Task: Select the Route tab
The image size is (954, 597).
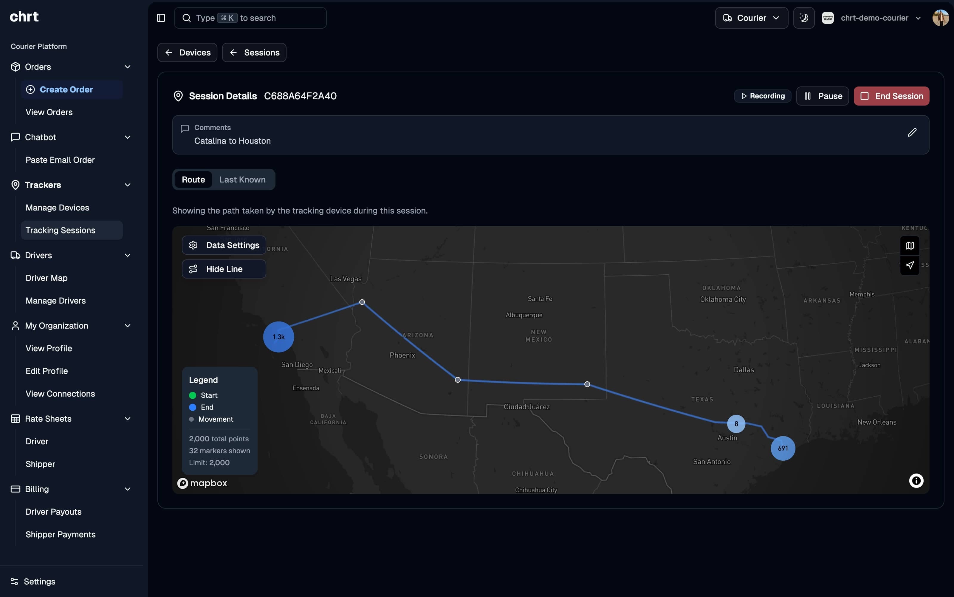Action: click(x=193, y=179)
